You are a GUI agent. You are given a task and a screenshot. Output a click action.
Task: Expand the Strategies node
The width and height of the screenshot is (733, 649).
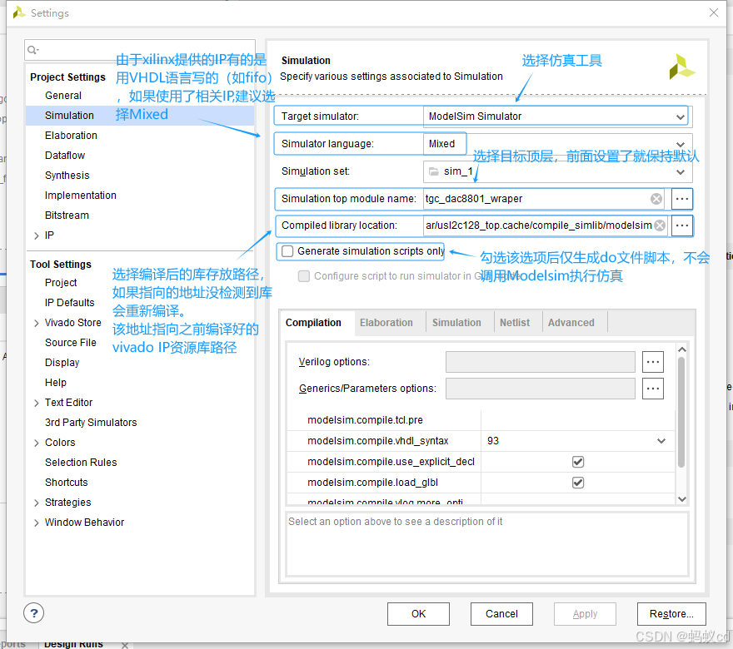(x=37, y=503)
